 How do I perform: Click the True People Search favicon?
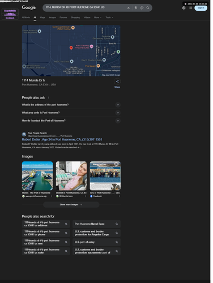click(24, 134)
